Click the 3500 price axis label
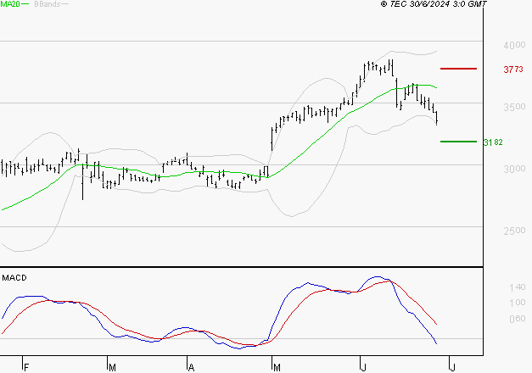 pos(514,107)
